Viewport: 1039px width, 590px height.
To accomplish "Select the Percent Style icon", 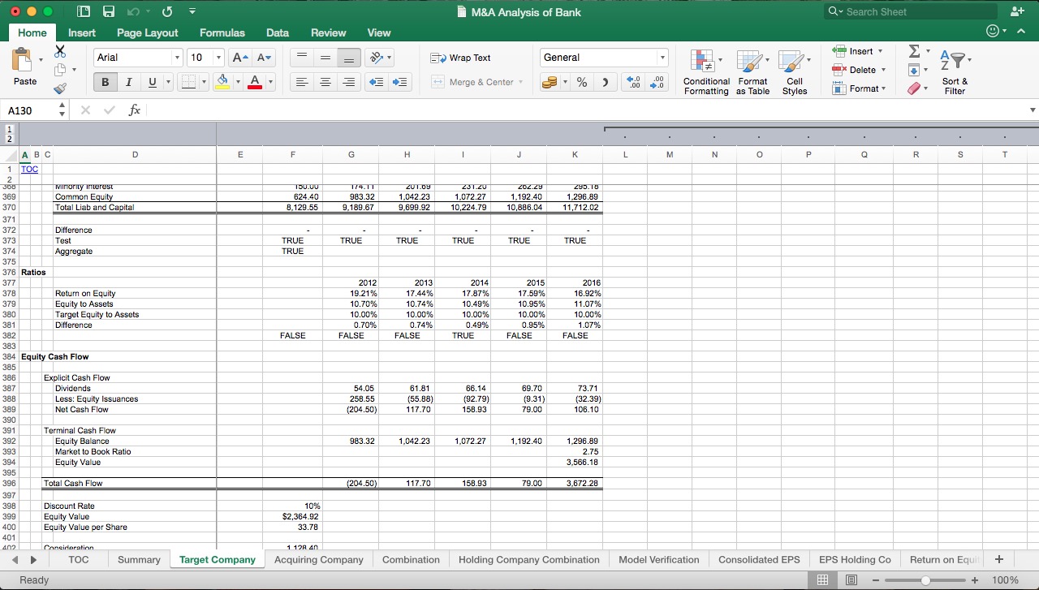I will click(581, 82).
